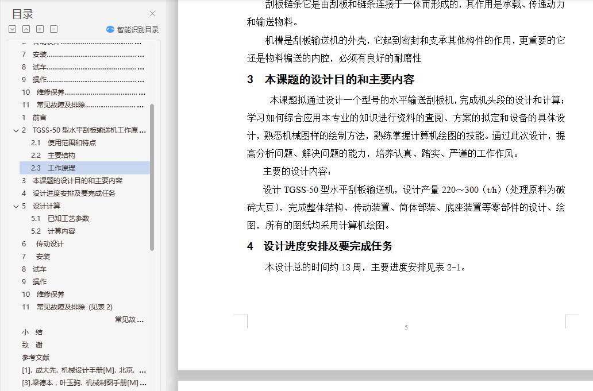Click the plus icon to promote outline level

click(x=40, y=29)
